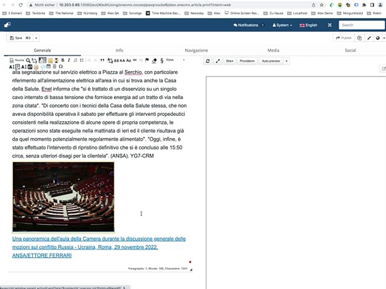The height and width of the screenshot is (289, 386).
Task: Open the Localhost bookmark folder
Action: tap(297, 13)
